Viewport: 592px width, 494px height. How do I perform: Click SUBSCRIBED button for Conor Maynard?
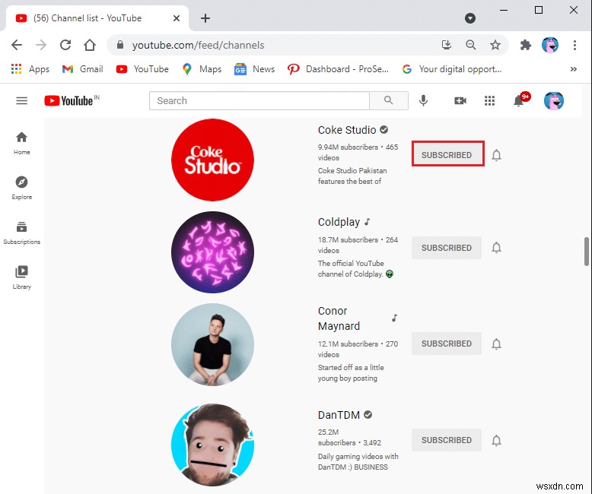[447, 344]
